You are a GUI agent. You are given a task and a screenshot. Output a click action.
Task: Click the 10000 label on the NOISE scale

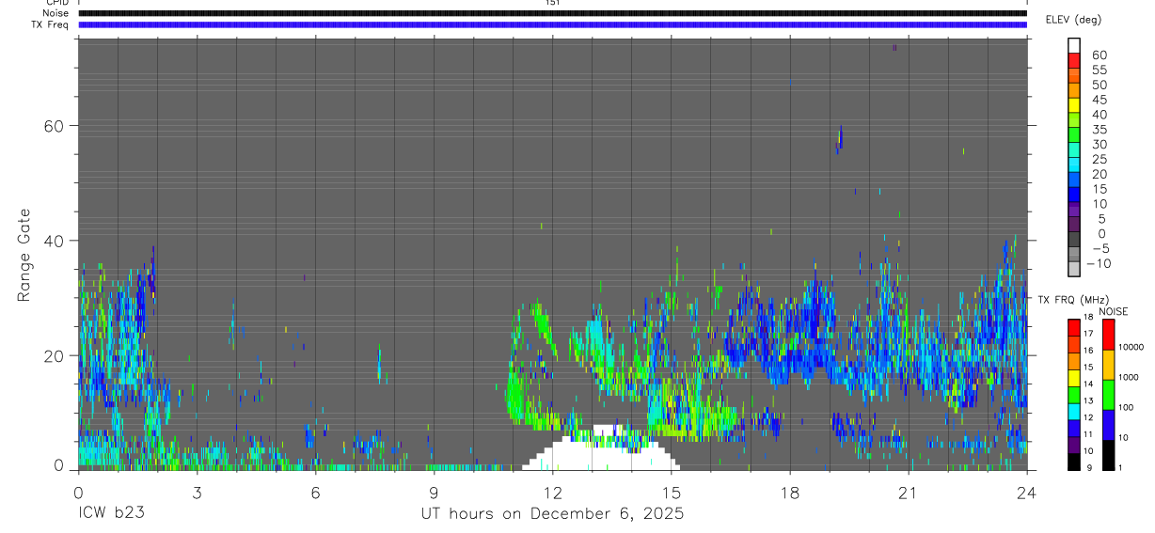[1132, 347]
